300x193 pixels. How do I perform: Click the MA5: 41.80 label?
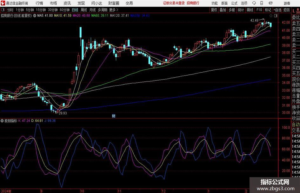coord(45,16)
